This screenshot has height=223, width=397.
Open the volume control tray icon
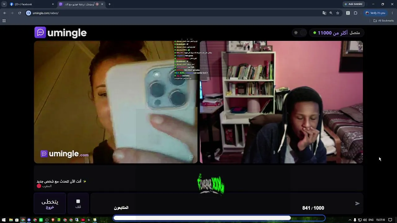tap(365, 220)
